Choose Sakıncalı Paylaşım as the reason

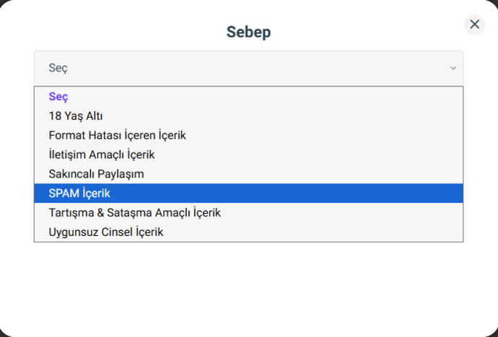coord(248,174)
